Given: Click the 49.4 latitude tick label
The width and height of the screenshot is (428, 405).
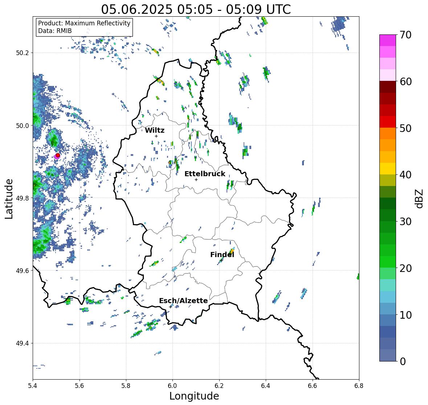Looking at the screenshot, I should (23, 343).
